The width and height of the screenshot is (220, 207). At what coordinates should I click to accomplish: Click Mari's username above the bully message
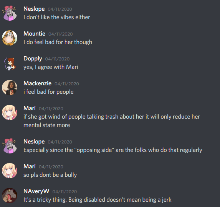coord(30,166)
